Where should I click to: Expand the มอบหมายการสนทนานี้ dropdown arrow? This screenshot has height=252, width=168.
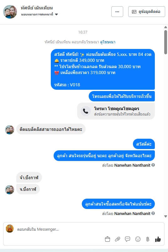pyautogui.click(x=56, y=14)
